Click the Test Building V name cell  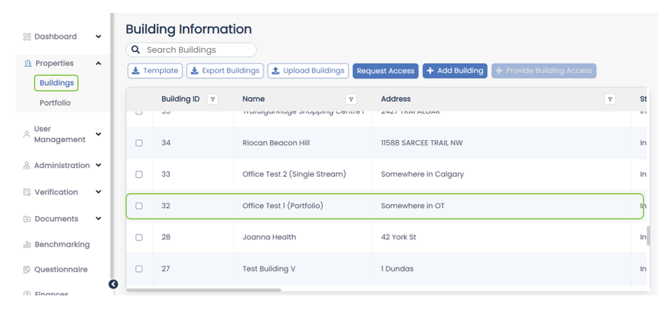click(269, 269)
